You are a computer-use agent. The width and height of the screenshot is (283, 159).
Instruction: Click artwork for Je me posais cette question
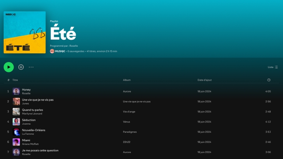[16, 152]
